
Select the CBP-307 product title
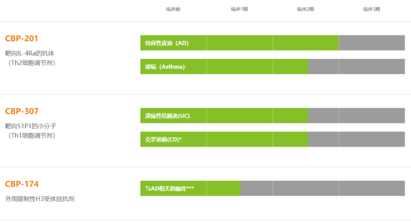pos(22,111)
